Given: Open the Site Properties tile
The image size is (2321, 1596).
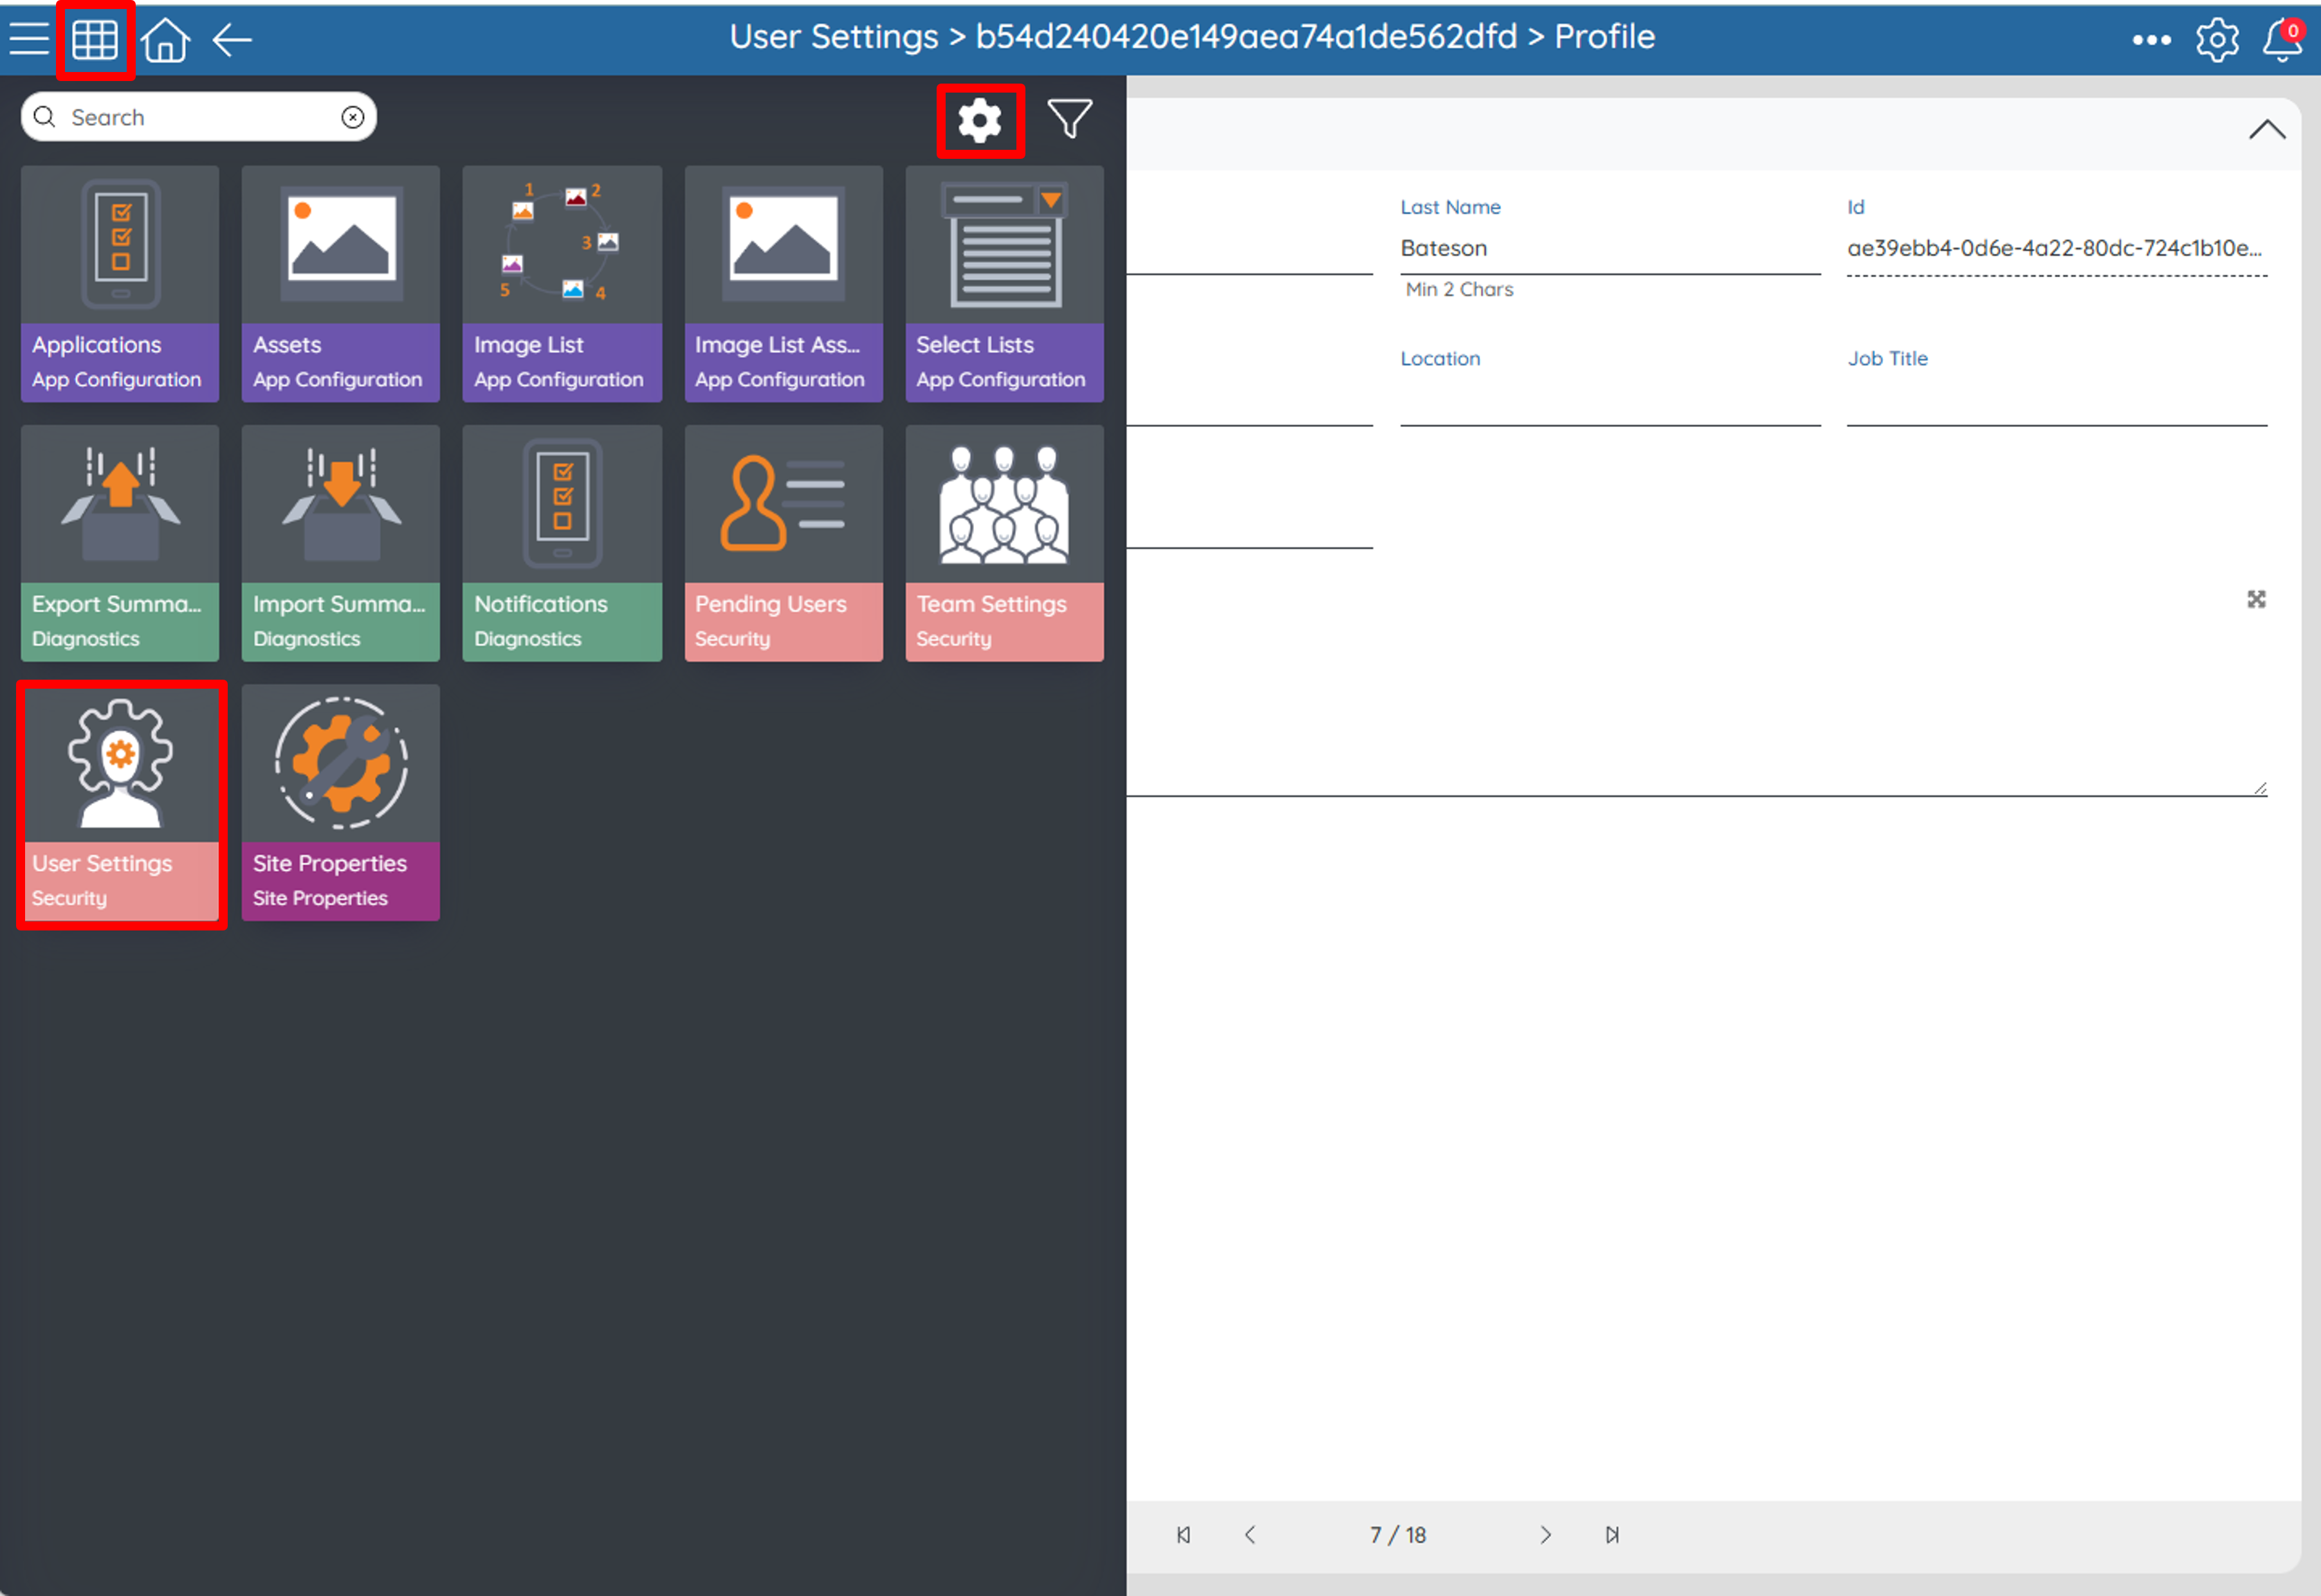Looking at the screenshot, I should point(340,802).
